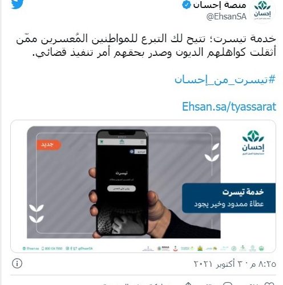The height and width of the screenshot is (285, 283).
Task: Open the Ehsan profile avatar
Action: pos(262,11)
